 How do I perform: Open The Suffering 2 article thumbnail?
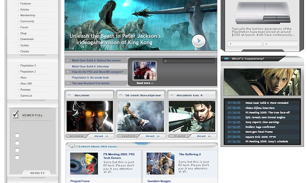click(161, 164)
